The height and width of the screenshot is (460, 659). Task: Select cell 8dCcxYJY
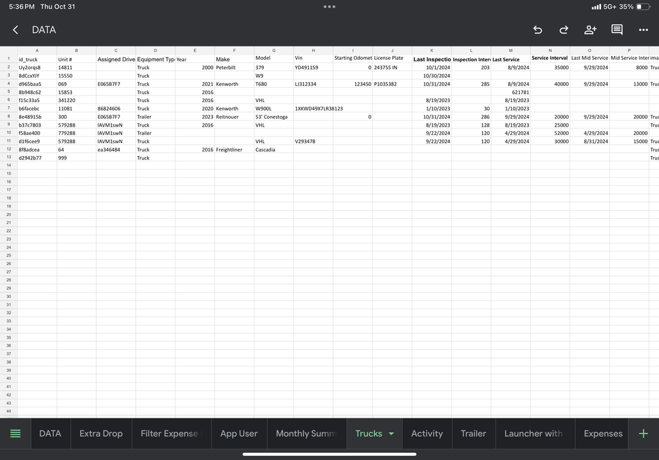pyautogui.click(x=37, y=76)
